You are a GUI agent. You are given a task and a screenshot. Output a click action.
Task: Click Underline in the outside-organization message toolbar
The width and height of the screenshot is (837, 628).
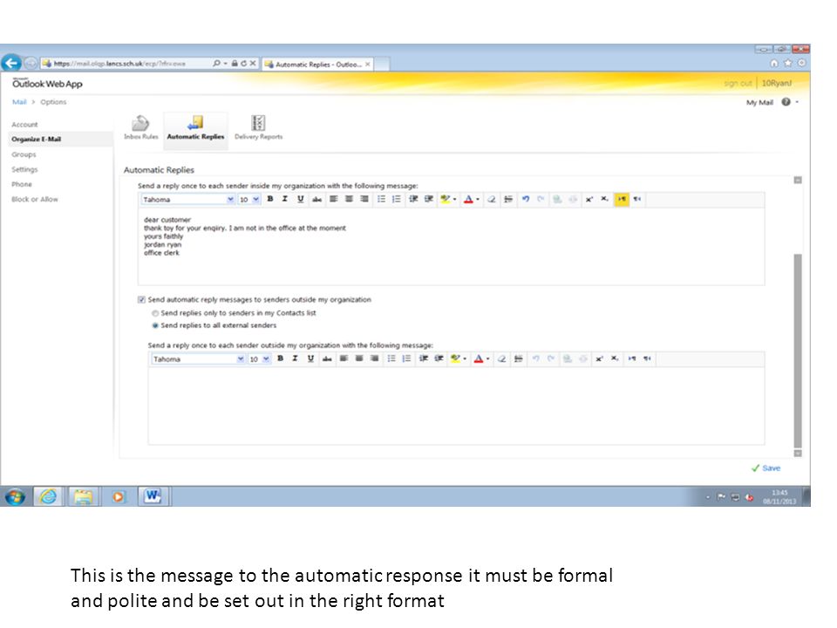(310, 358)
